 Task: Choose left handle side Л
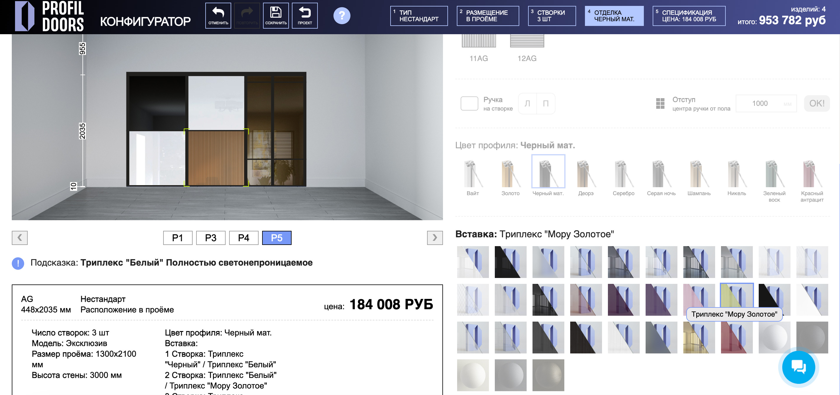(x=527, y=103)
